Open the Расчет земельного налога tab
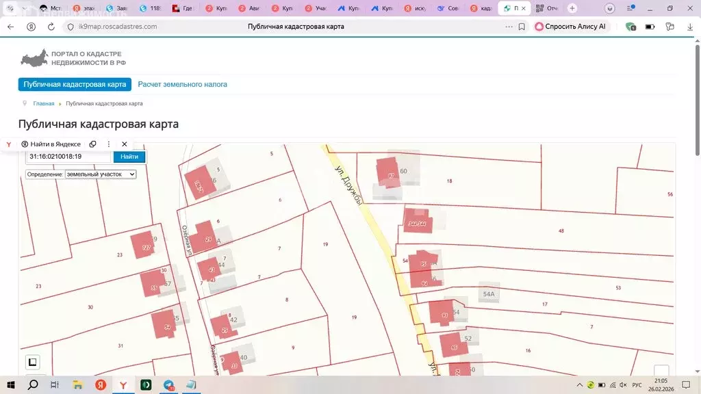 pyautogui.click(x=182, y=85)
